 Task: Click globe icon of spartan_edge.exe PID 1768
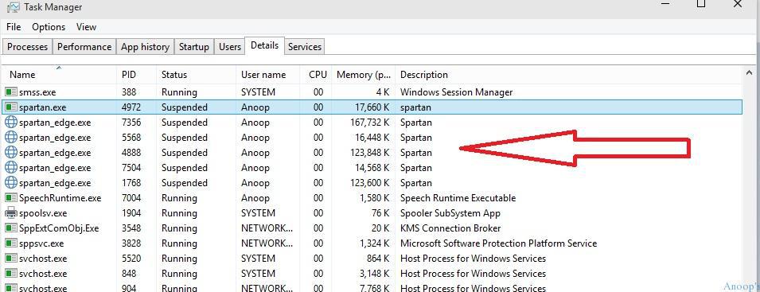10,183
